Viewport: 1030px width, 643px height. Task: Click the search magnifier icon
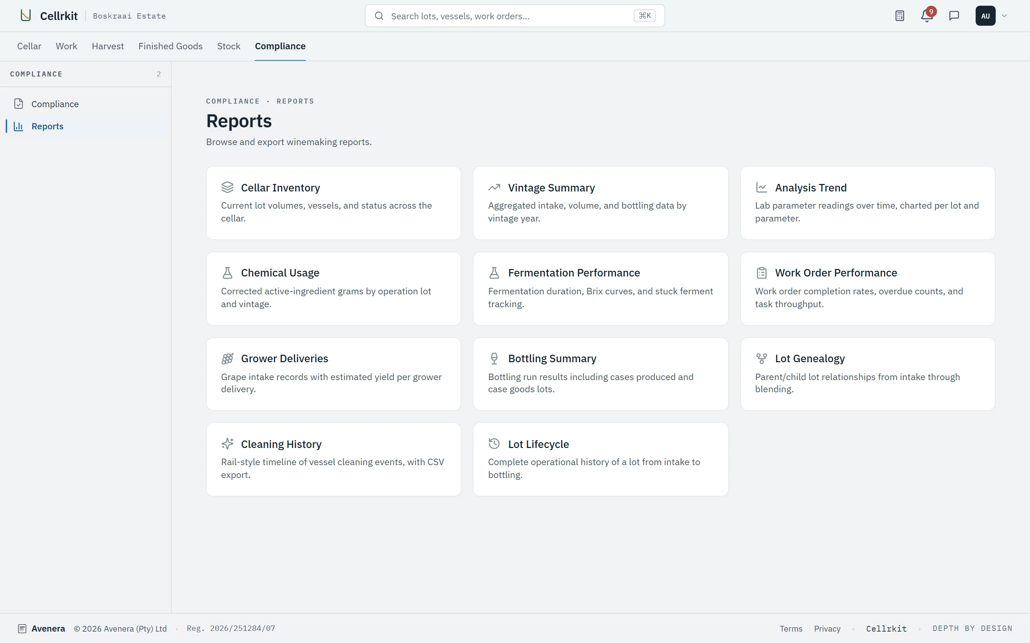click(379, 16)
